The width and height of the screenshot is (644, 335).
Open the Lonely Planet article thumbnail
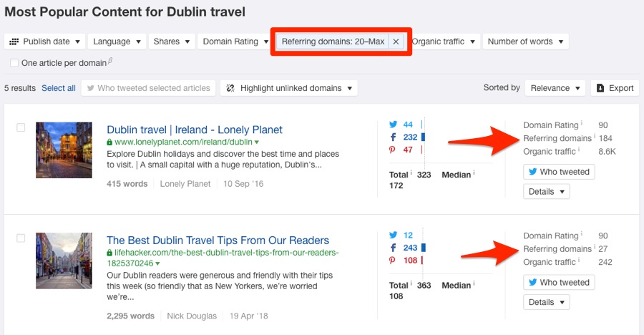point(64,150)
